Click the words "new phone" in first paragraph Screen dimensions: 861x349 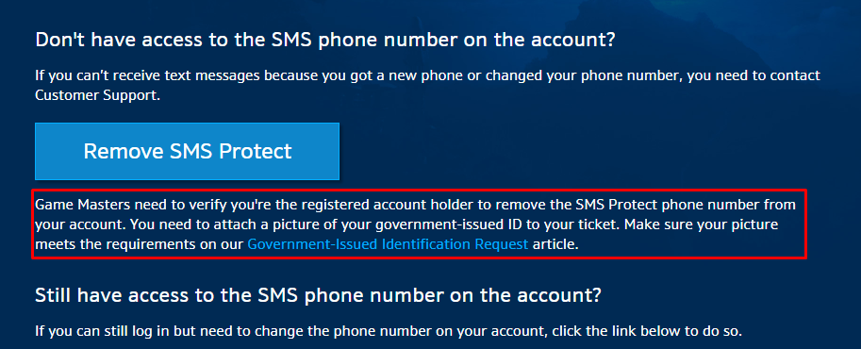[x=411, y=75]
